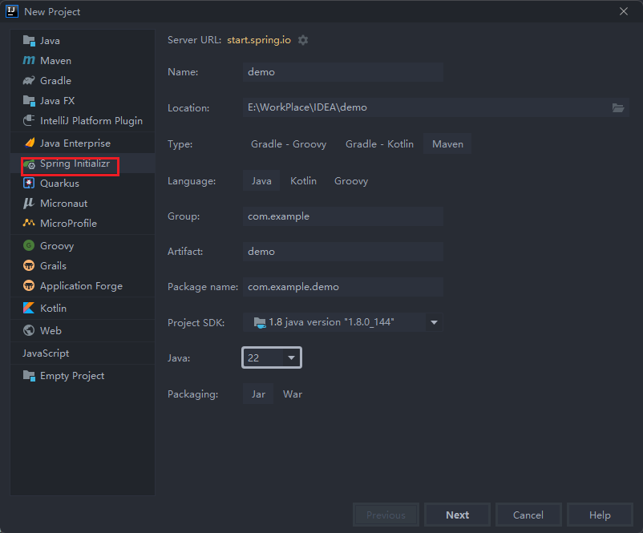
Task: Select Web in the project type list
Action: point(51,331)
